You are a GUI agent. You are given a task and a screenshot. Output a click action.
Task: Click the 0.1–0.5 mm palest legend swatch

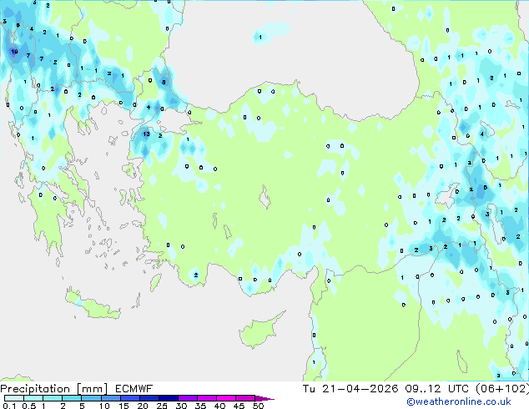[14, 398]
